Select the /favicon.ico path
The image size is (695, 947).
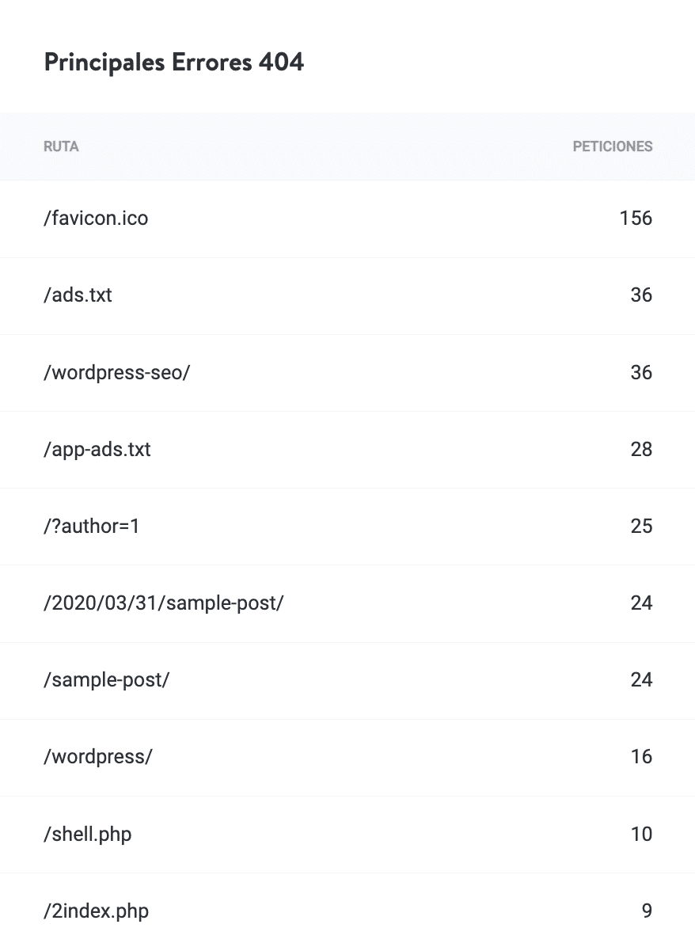[96, 218]
